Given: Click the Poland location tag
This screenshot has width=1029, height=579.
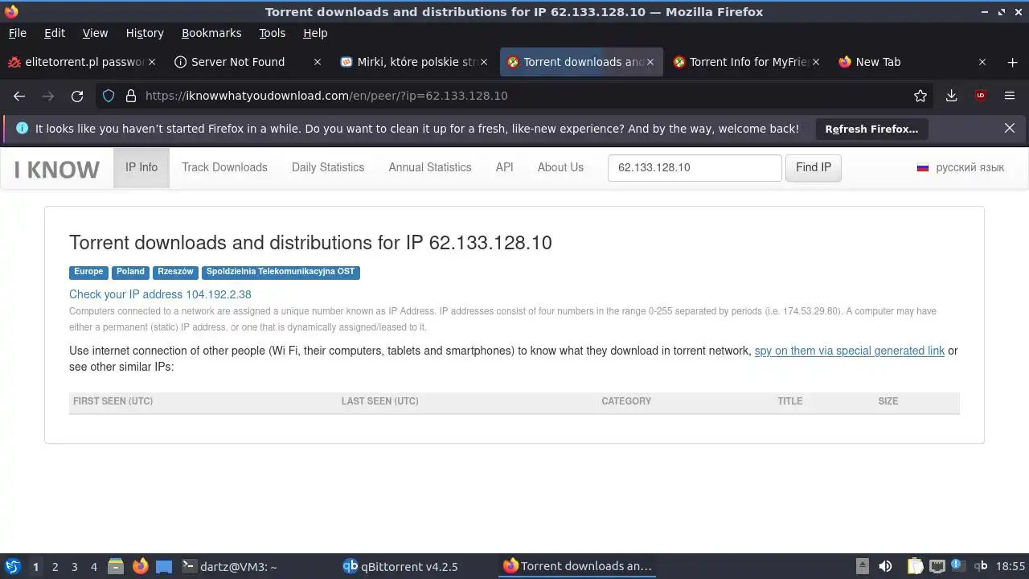Looking at the screenshot, I should [x=130, y=272].
